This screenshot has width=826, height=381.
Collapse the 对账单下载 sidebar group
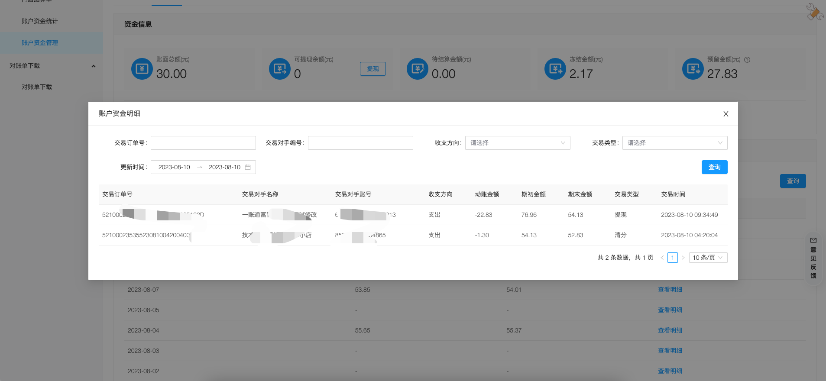point(93,66)
